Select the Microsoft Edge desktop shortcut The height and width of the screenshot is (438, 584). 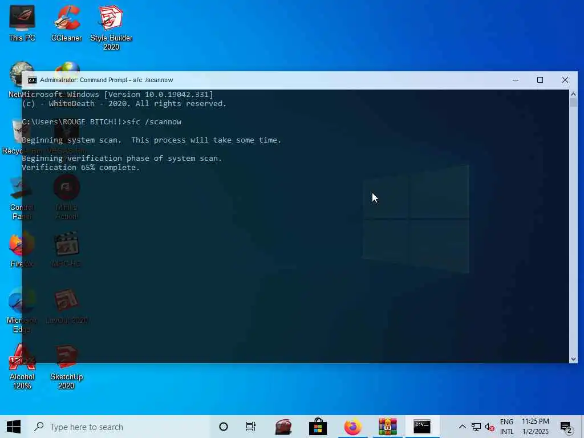(14, 310)
